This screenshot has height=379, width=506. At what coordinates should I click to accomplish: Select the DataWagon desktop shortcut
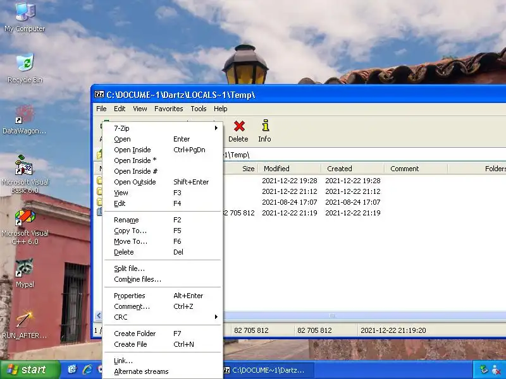pos(24,120)
